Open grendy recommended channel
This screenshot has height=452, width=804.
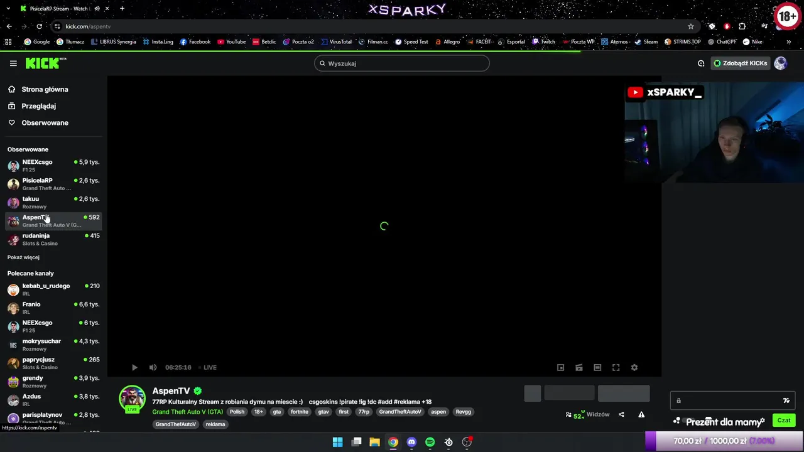[53, 382]
